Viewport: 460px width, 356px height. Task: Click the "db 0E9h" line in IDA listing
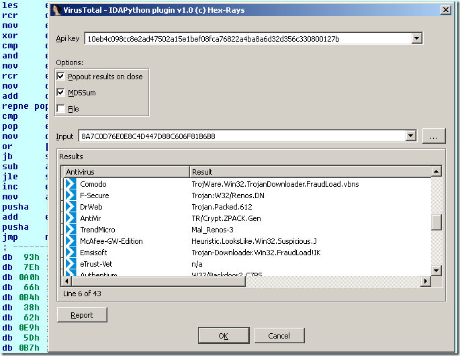pyautogui.click(x=21, y=328)
